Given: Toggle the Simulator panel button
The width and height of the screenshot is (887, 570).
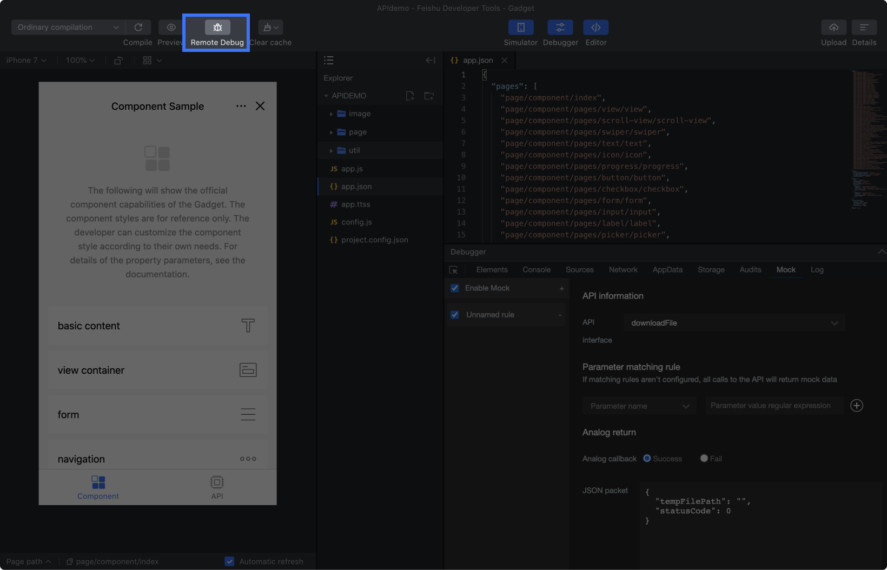Looking at the screenshot, I should tap(521, 27).
